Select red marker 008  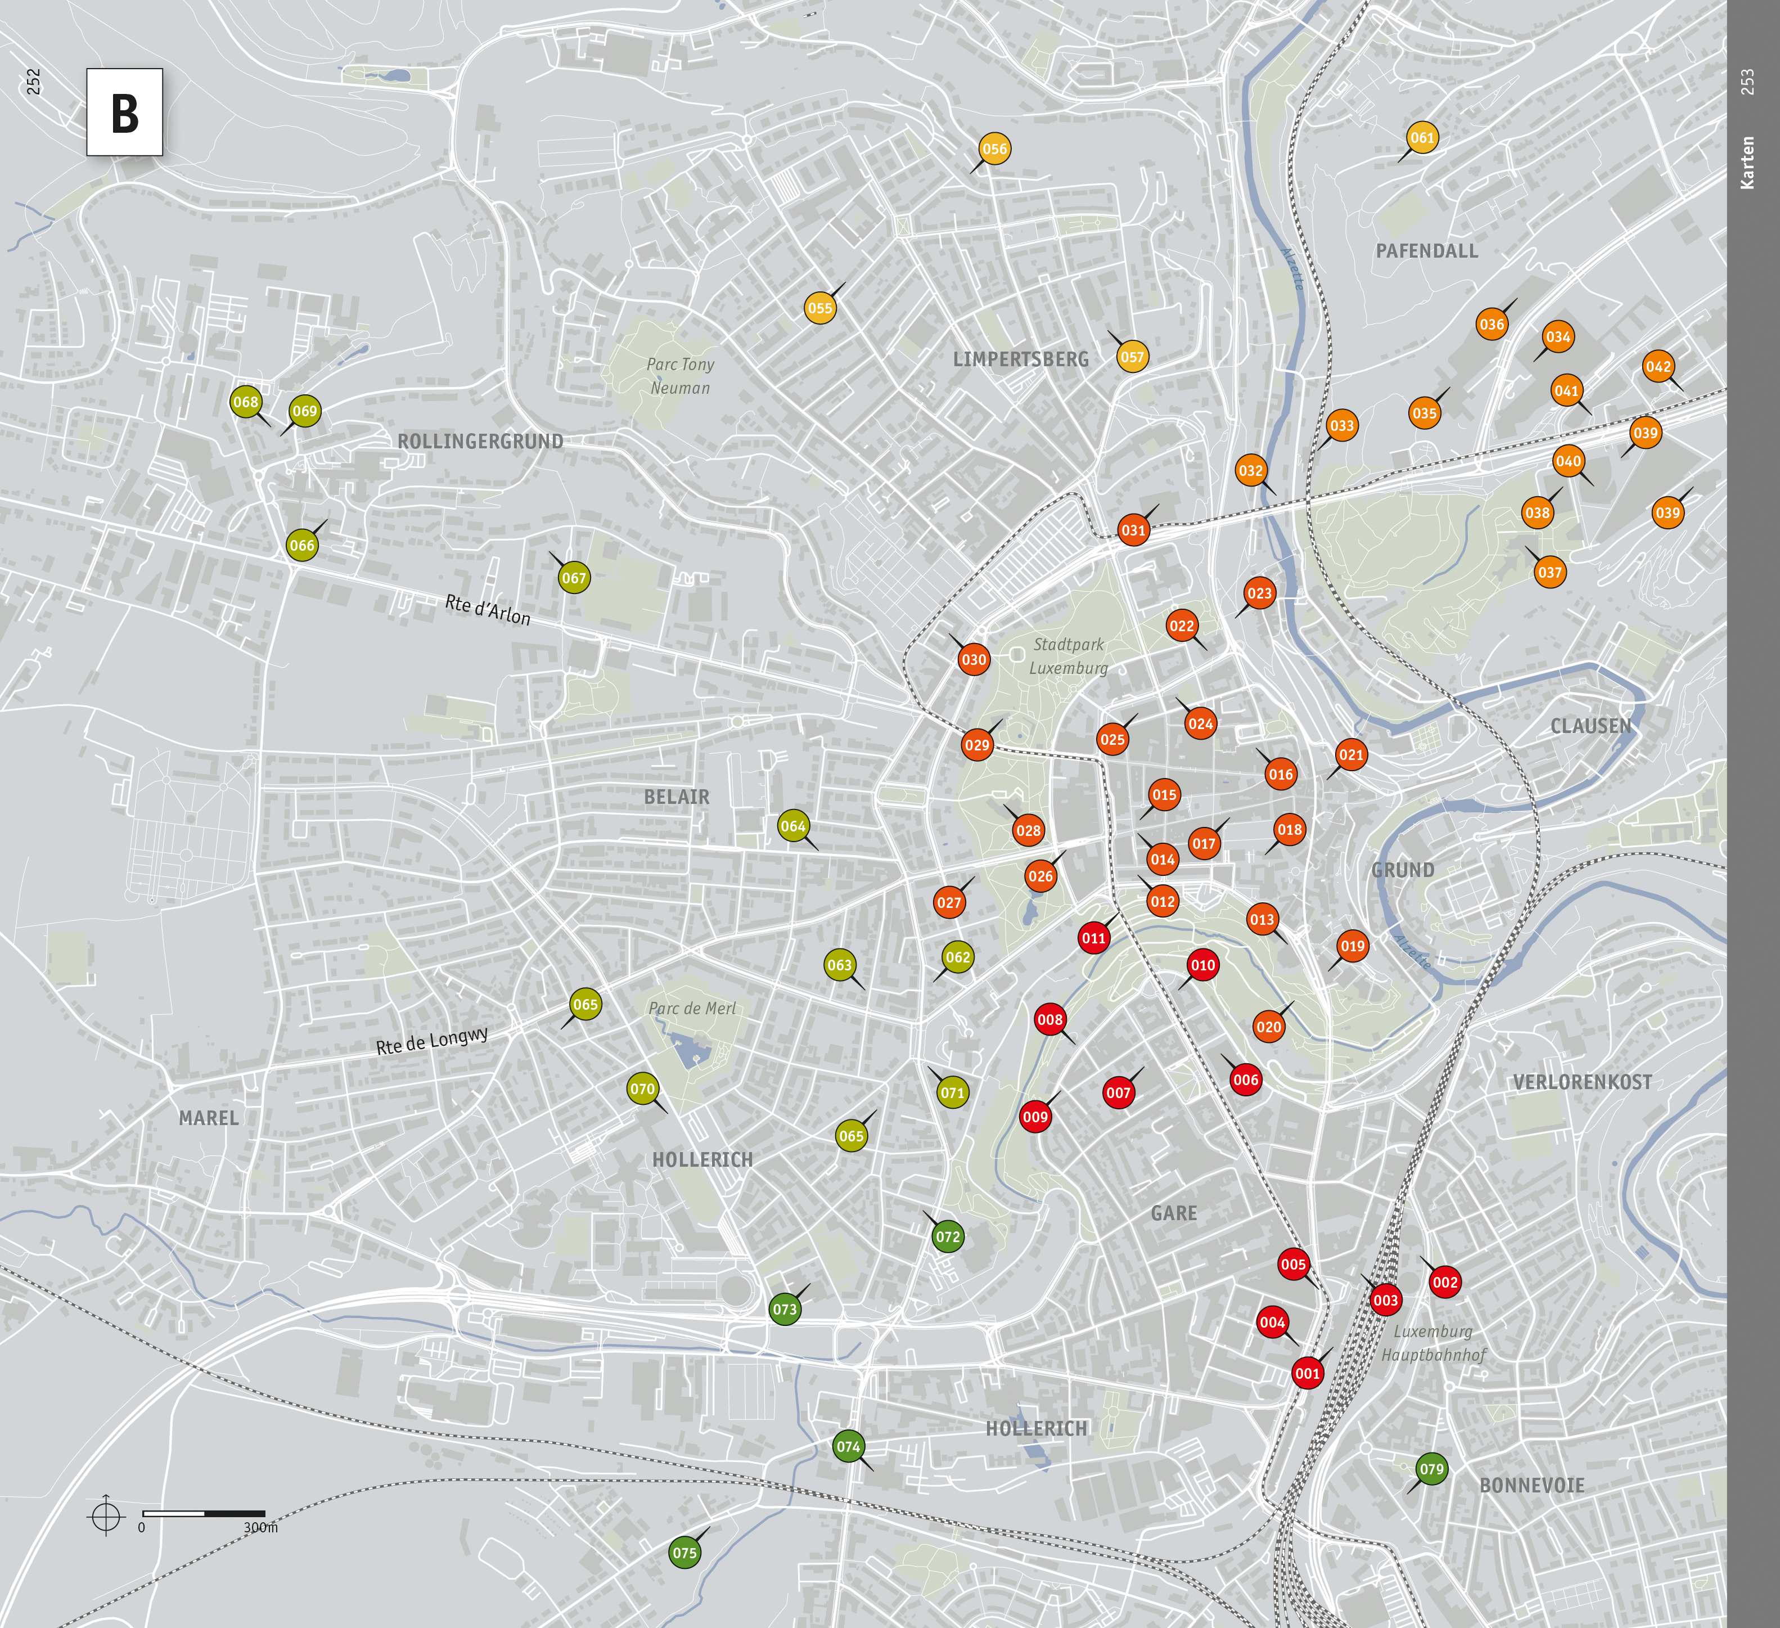(x=1050, y=1019)
